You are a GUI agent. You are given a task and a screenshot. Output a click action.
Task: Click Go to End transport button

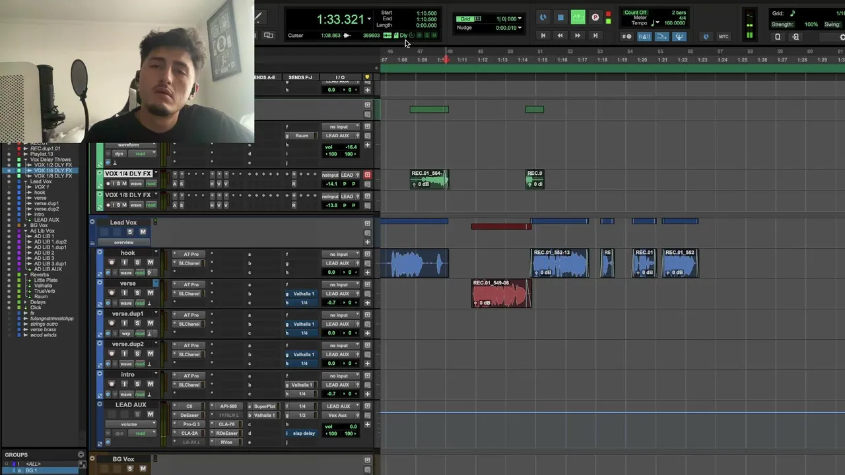point(595,36)
